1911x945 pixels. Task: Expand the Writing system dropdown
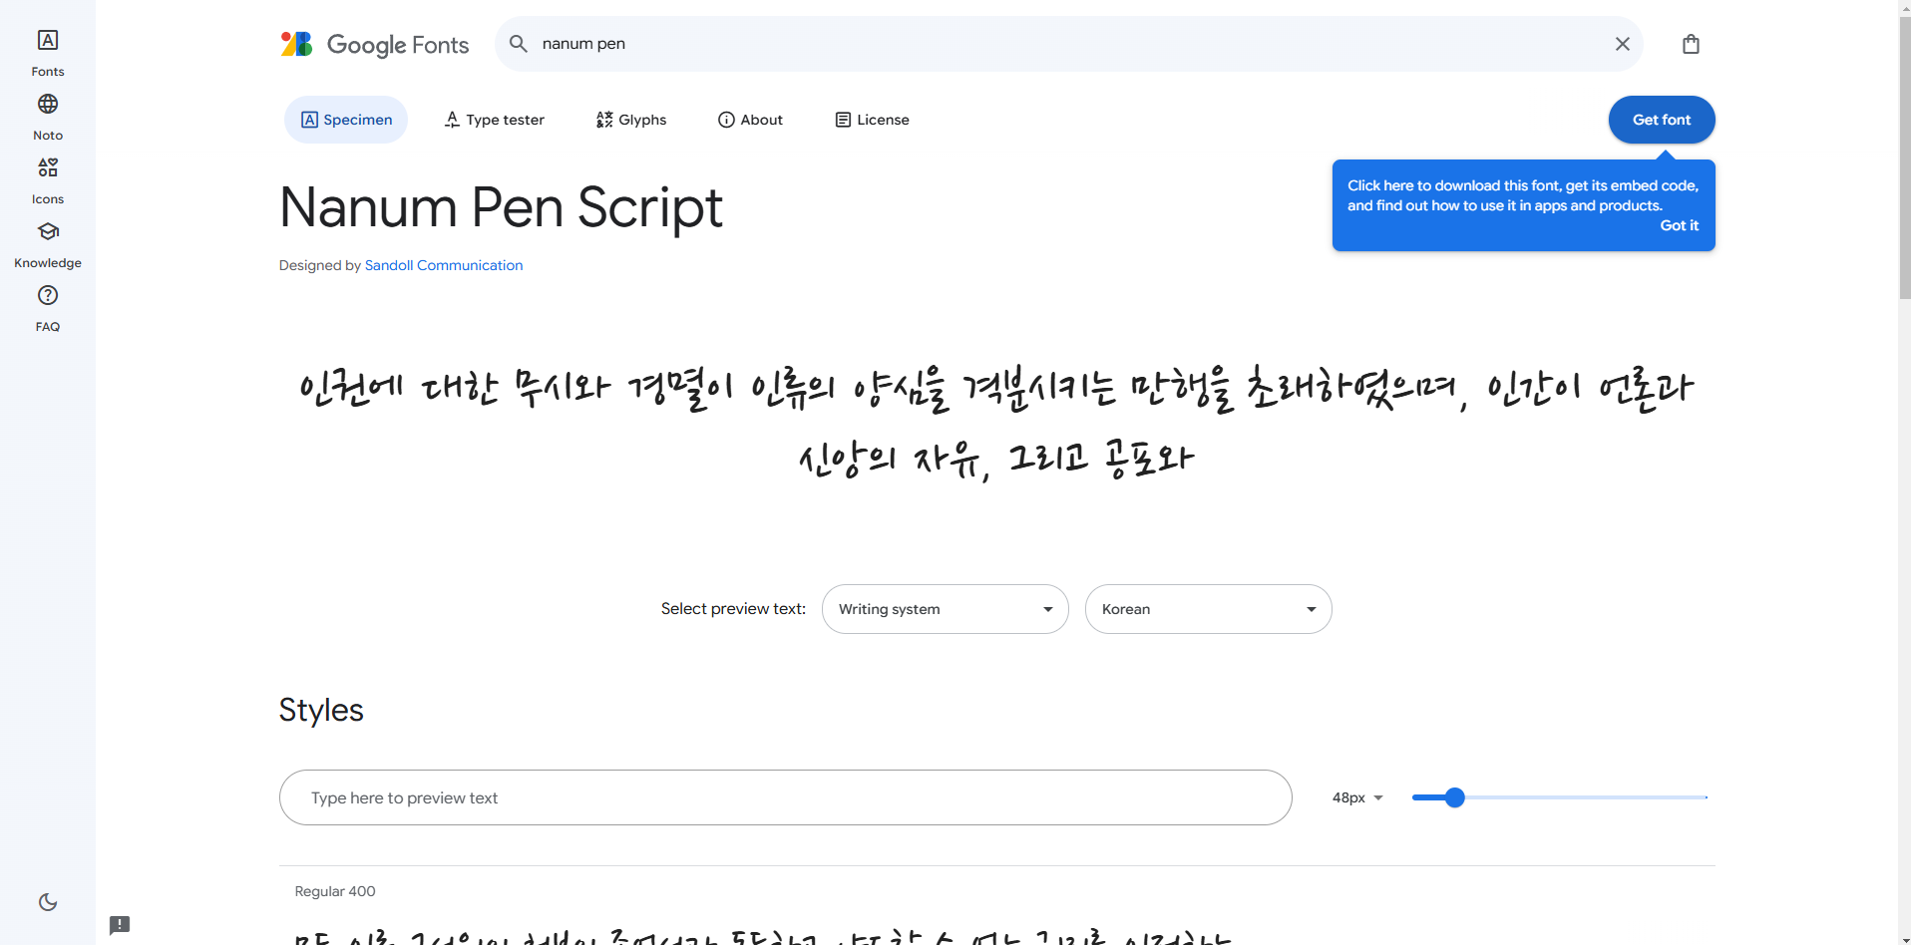pos(946,609)
